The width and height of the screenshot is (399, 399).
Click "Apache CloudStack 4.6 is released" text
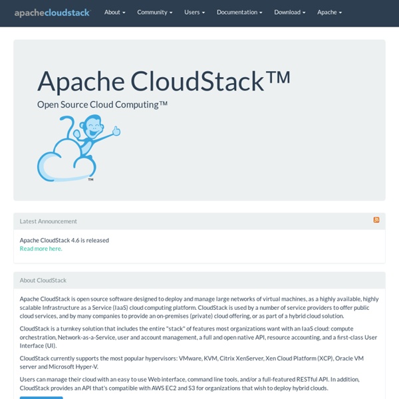[65, 240]
